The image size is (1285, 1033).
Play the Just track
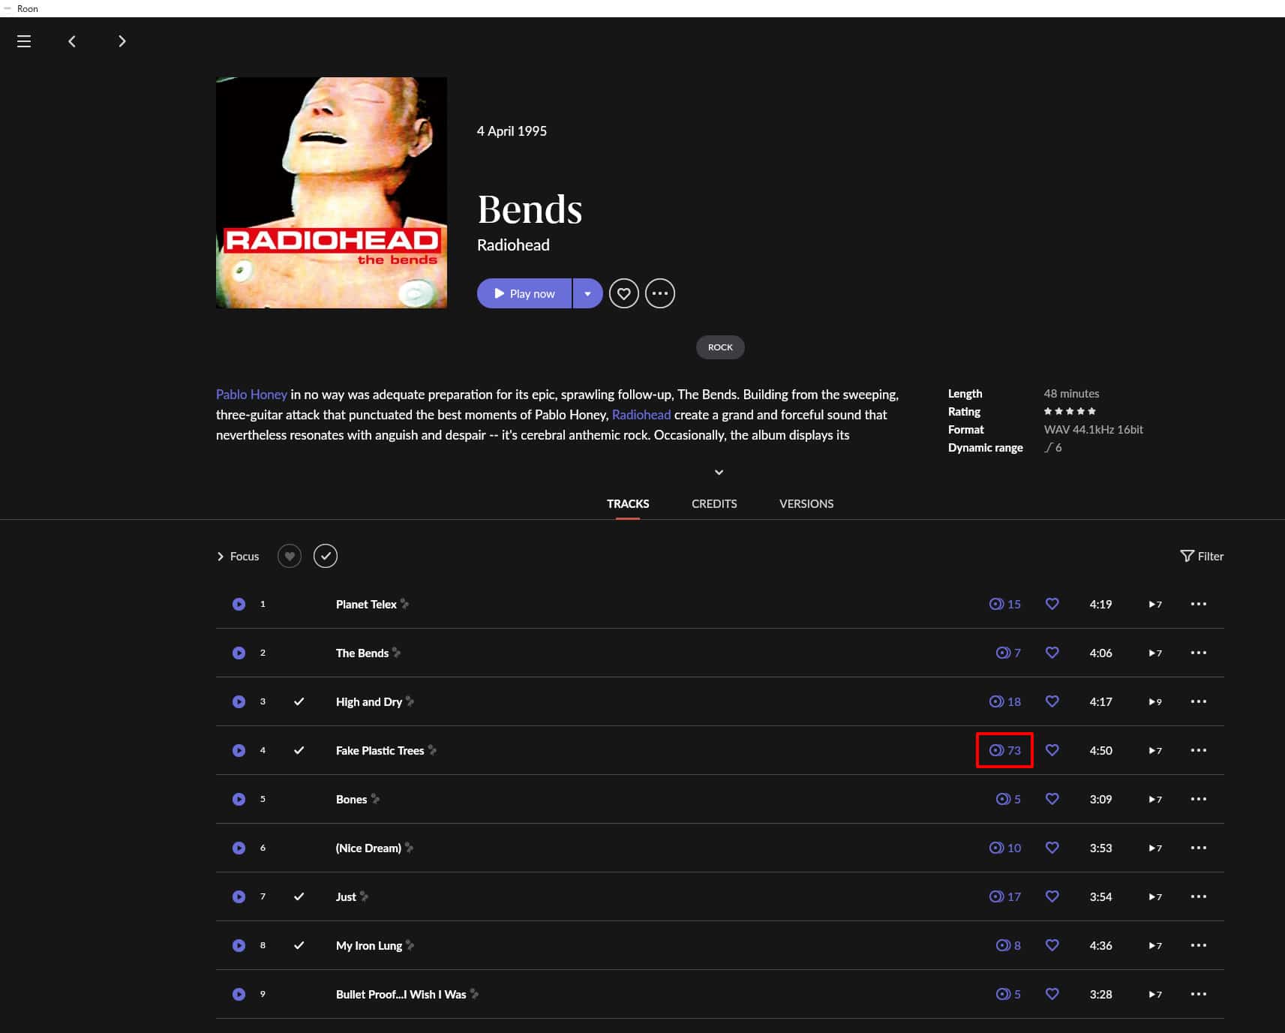pyautogui.click(x=239, y=896)
